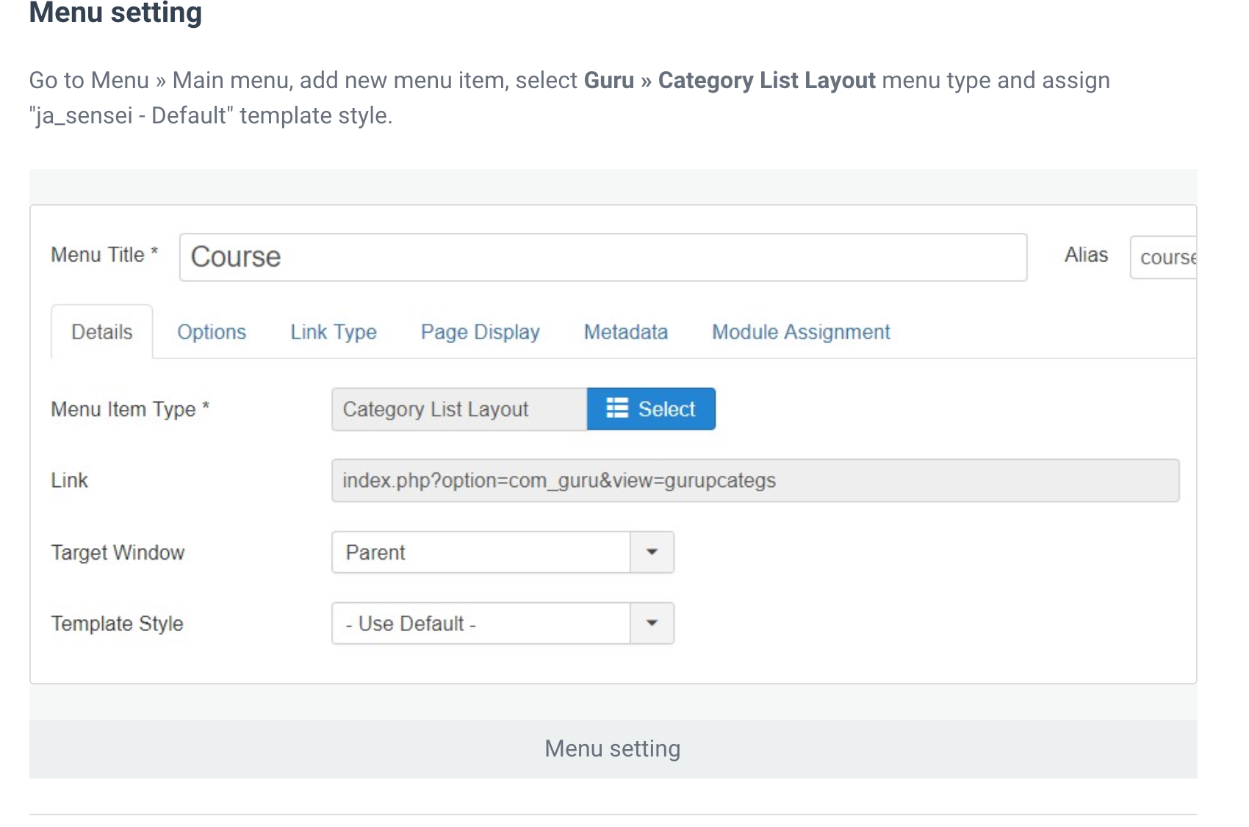Open the Options tab

(212, 332)
